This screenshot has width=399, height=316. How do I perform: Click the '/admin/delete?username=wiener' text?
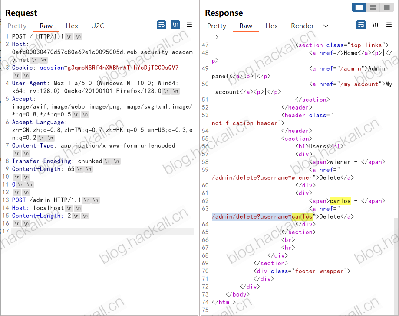pos(262,177)
